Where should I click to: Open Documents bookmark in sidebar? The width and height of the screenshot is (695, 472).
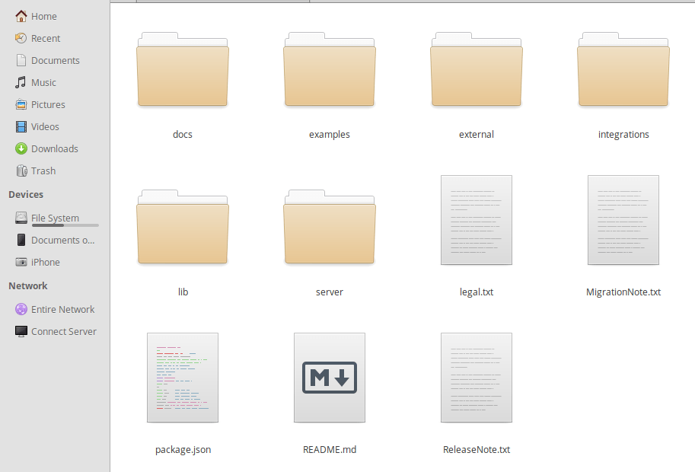(x=55, y=60)
